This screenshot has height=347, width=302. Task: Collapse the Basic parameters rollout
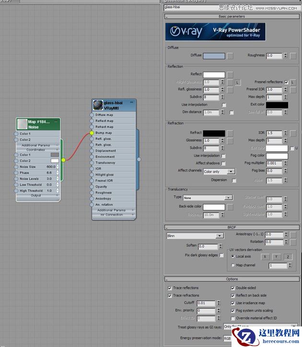(232, 16)
